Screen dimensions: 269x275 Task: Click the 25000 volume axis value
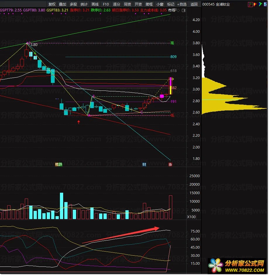pyautogui.click(x=194, y=176)
